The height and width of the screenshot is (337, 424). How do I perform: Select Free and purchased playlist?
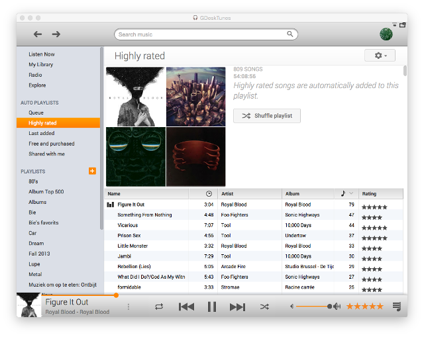click(x=52, y=144)
